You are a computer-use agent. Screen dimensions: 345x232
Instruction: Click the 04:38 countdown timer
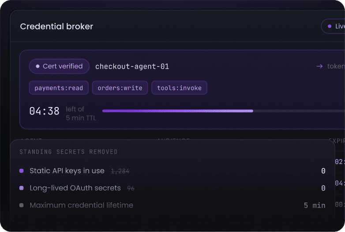point(45,111)
